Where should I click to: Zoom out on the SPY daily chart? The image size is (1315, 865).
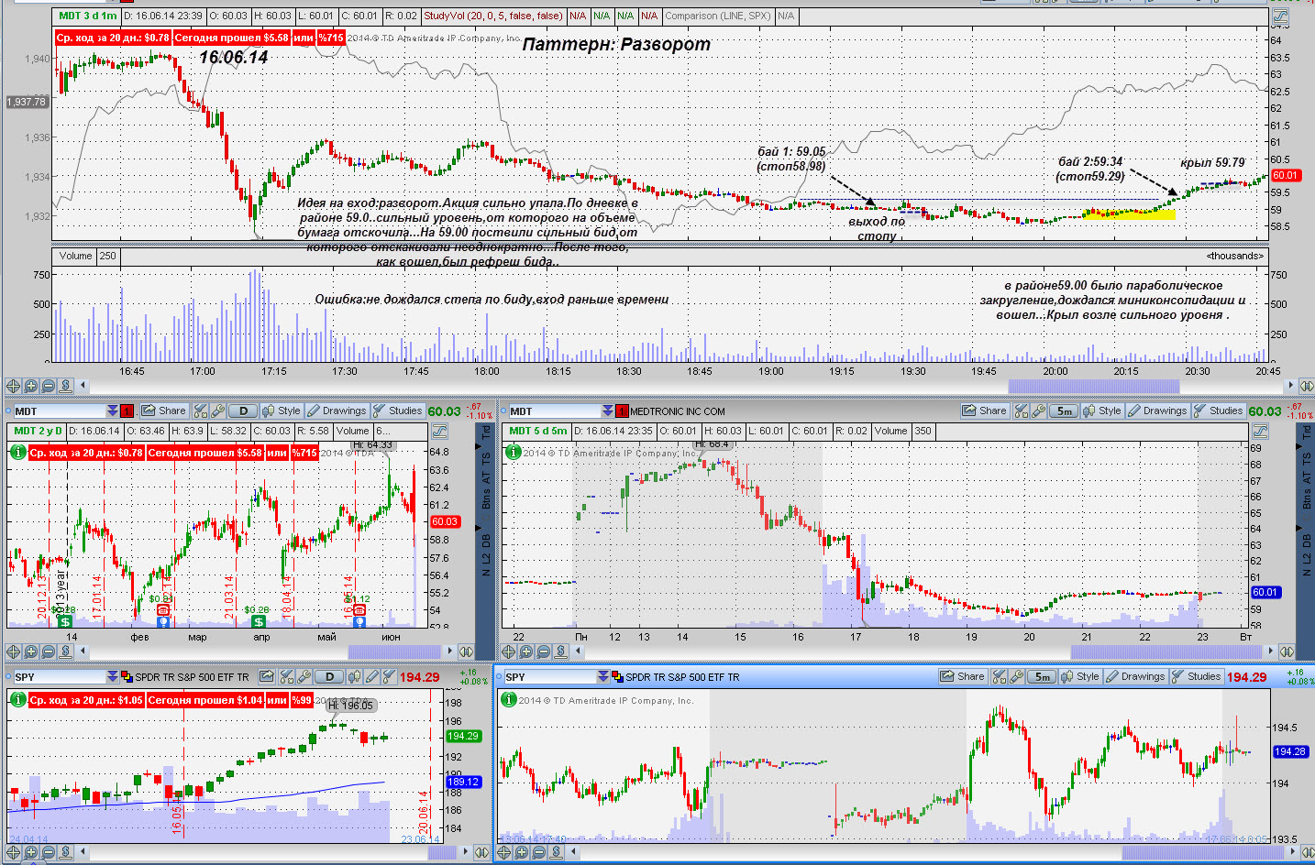(48, 852)
